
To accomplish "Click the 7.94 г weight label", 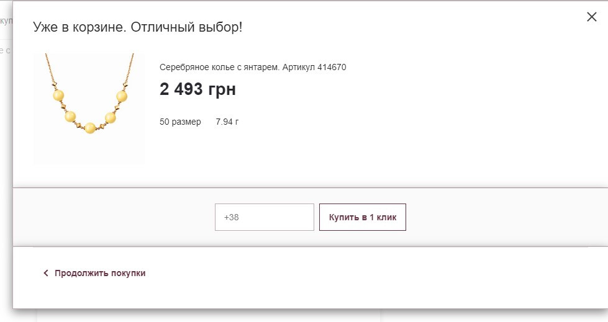I will [227, 122].
